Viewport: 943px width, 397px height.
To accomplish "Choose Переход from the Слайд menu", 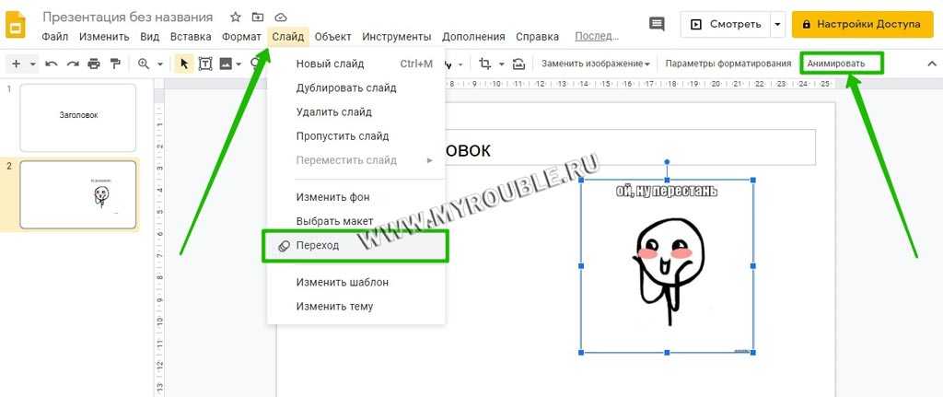I will pos(318,246).
